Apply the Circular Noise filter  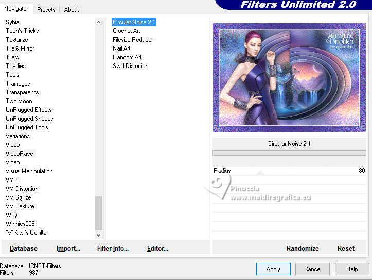click(x=273, y=269)
